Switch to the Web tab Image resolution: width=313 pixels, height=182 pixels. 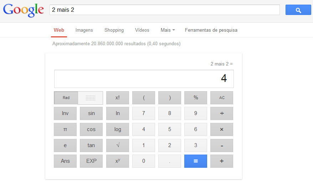pos(59,30)
